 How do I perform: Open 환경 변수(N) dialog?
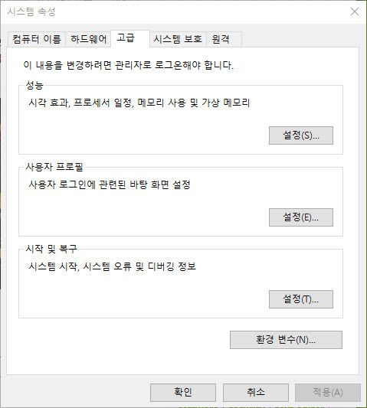point(286,340)
